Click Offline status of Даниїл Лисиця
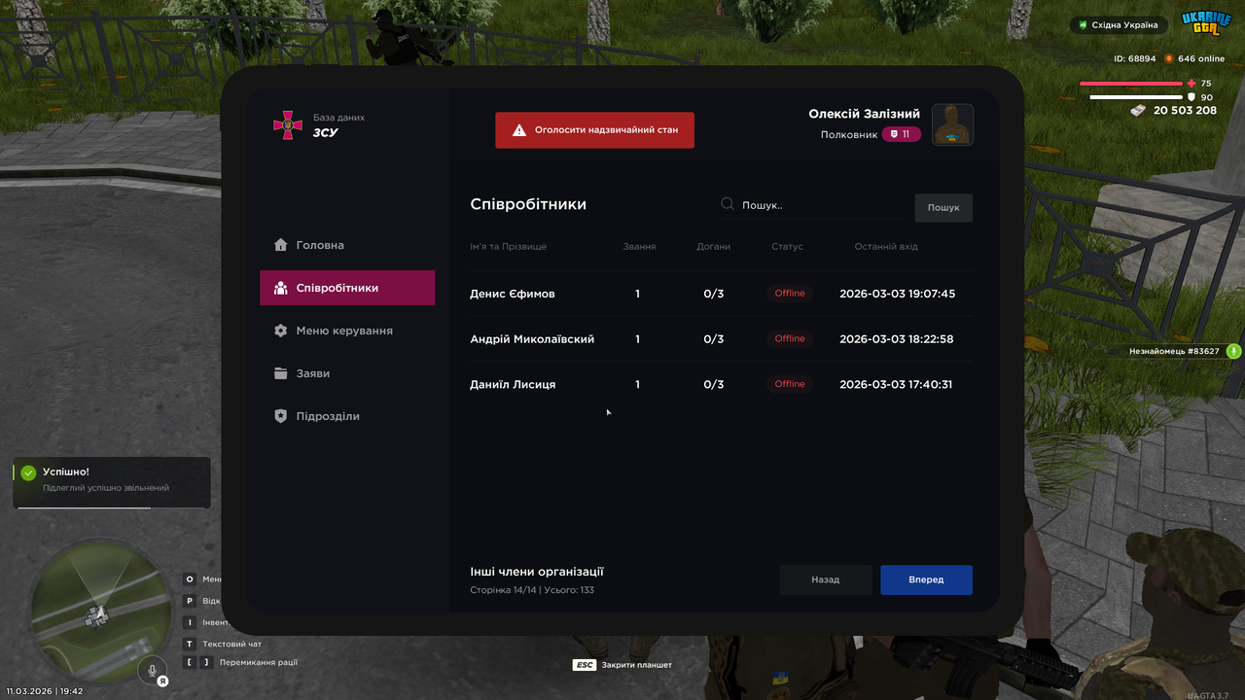Viewport: 1245px width, 700px height. (790, 384)
